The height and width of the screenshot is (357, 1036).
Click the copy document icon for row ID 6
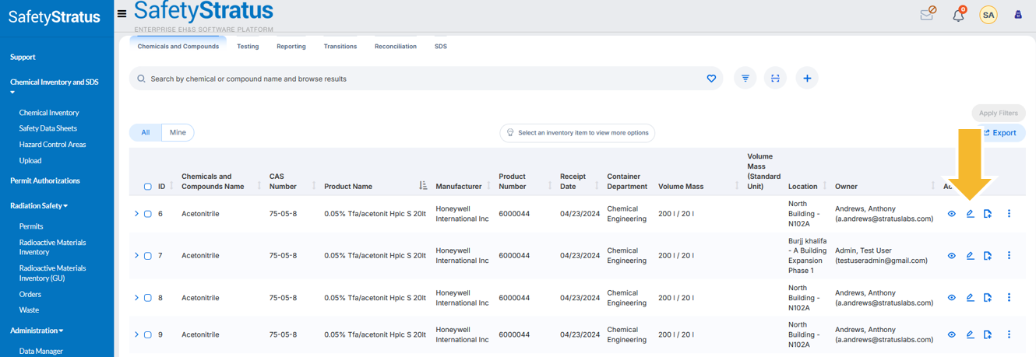pos(988,214)
